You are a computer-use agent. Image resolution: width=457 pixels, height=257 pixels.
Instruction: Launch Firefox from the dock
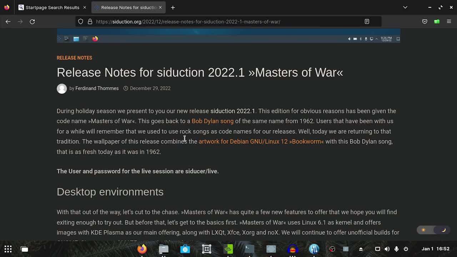142,249
